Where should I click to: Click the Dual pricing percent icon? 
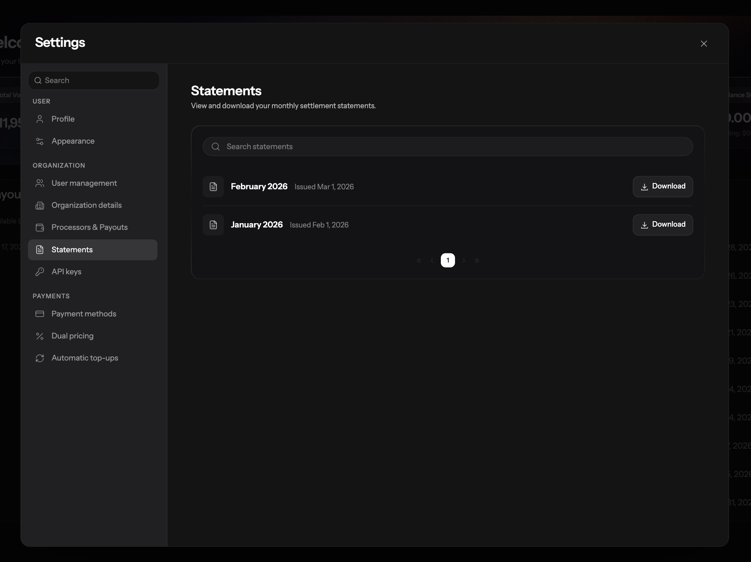point(40,336)
